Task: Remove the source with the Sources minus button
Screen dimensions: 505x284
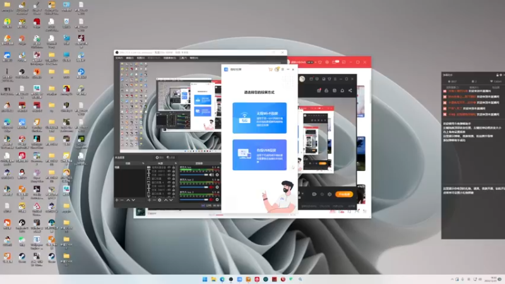Action: click(x=155, y=200)
